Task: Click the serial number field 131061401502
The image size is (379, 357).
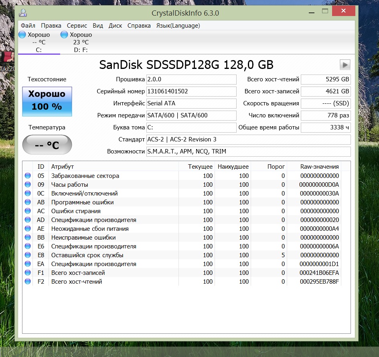Action: 191,91
